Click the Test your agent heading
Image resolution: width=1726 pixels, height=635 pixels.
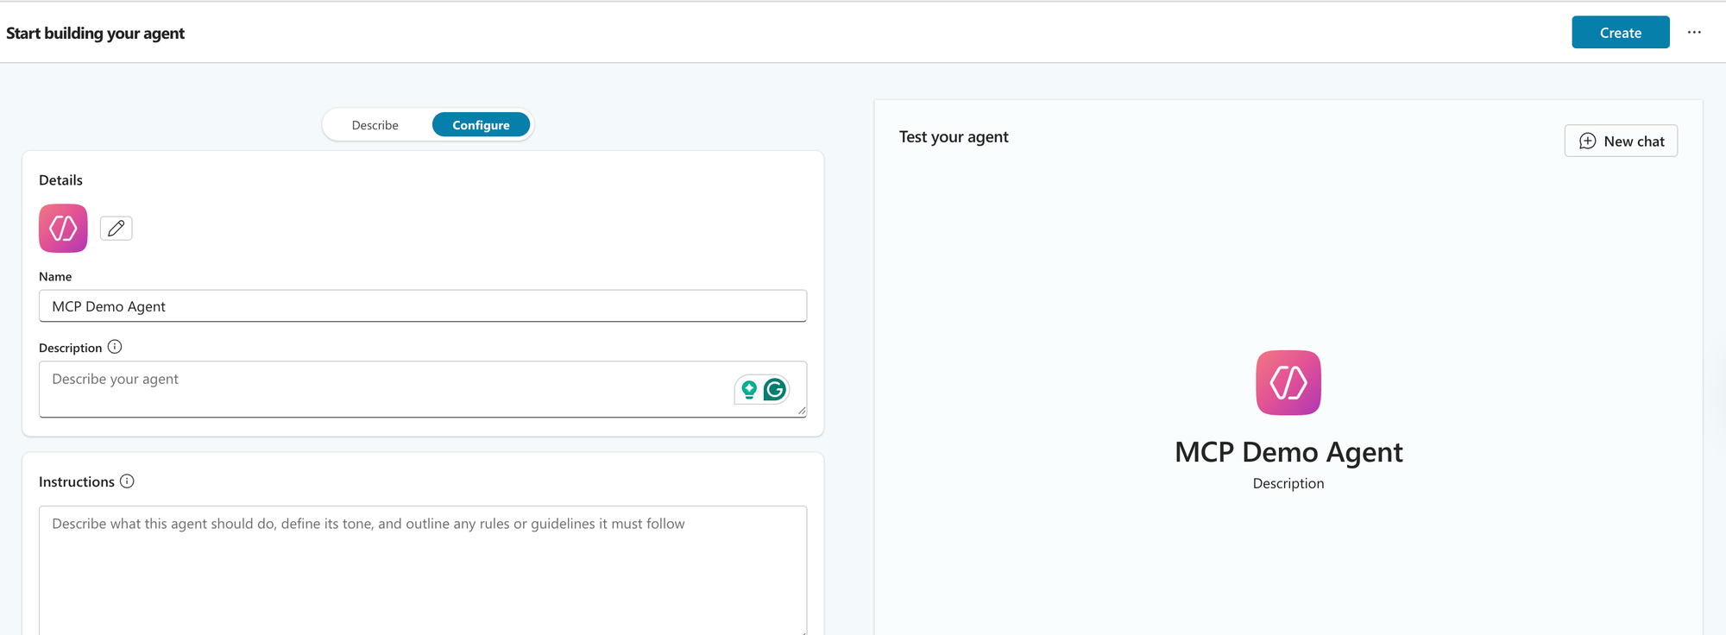[x=954, y=137]
